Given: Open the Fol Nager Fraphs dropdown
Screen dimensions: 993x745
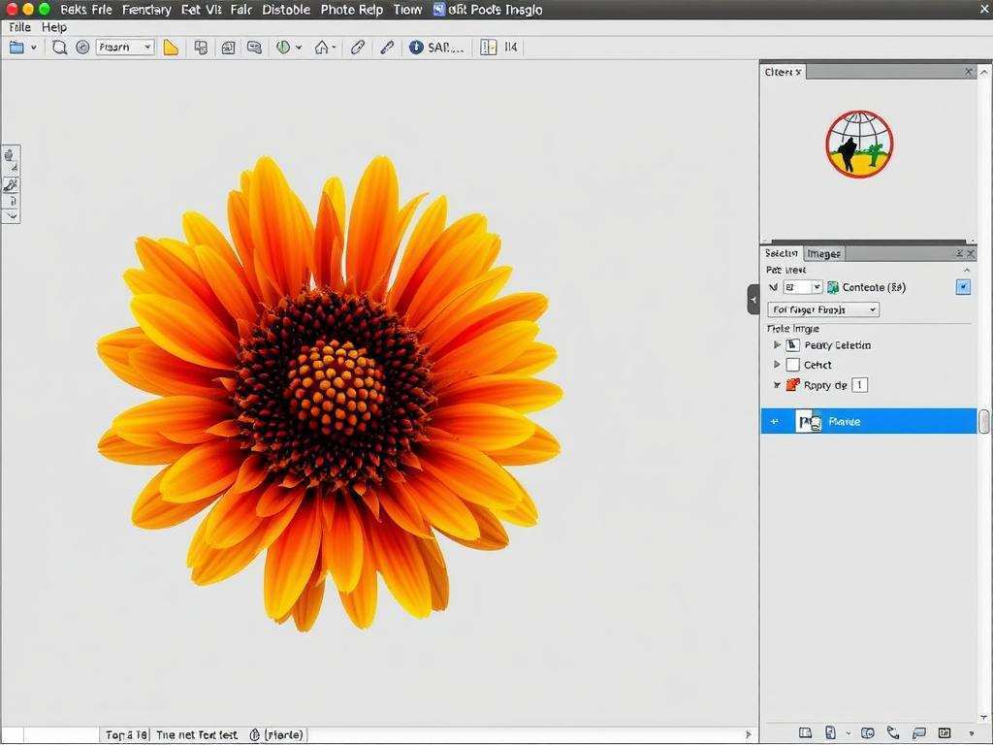Looking at the screenshot, I should coord(823,309).
